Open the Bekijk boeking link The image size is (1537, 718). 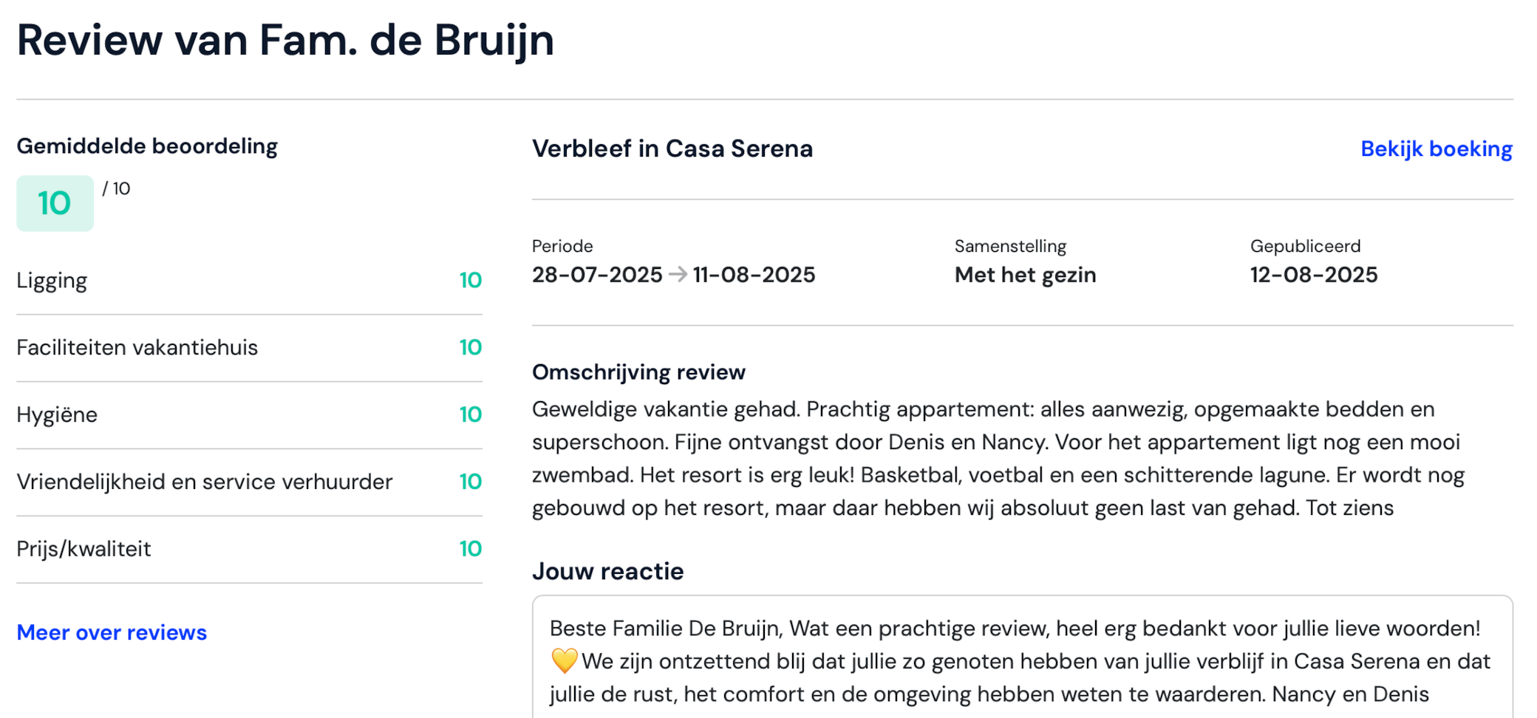click(1437, 149)
